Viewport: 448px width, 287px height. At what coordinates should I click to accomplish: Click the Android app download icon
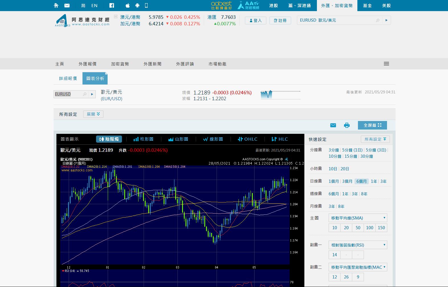pos(137,5)
